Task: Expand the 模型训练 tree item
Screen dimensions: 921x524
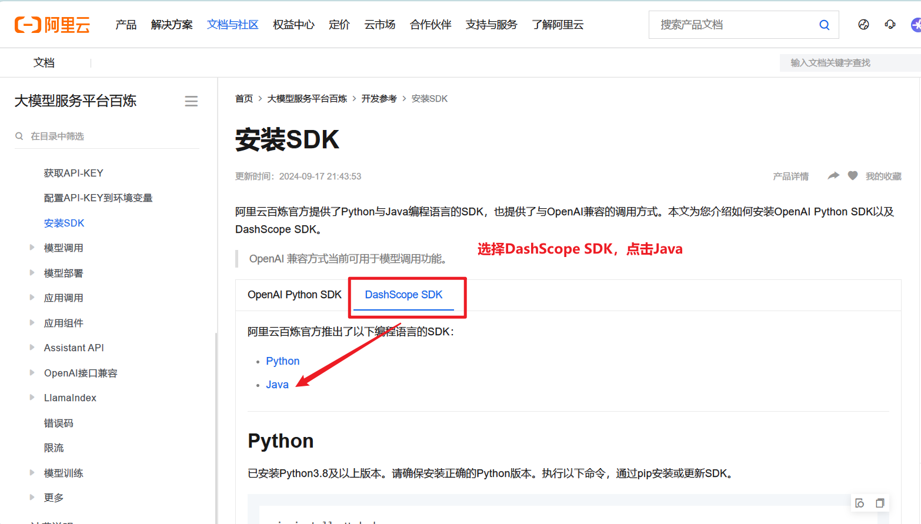Action: point(32,473)
